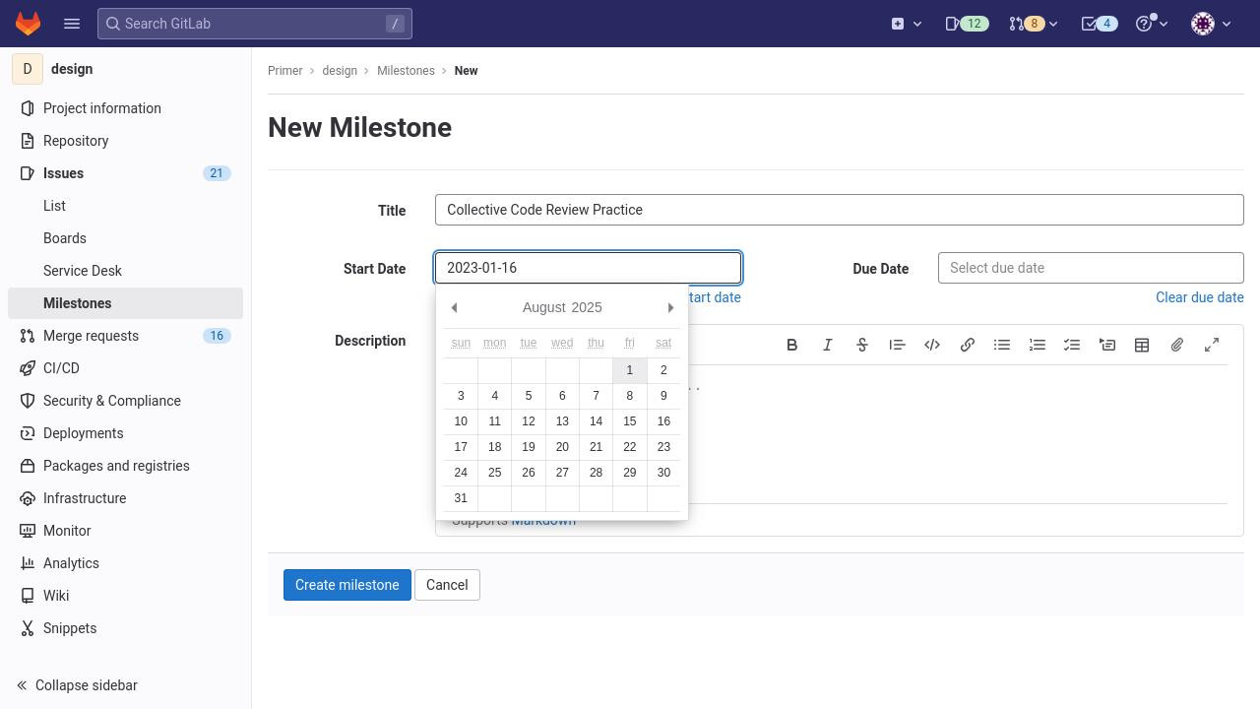This screenshot has width=1260, height=709.
Task: Open Issues section in sidebar
Action: coord(125,173)
